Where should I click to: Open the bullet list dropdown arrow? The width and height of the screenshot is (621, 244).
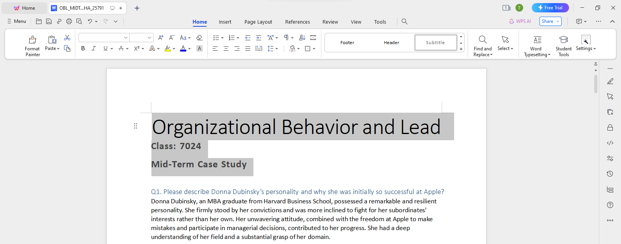[x=222, y=38]
